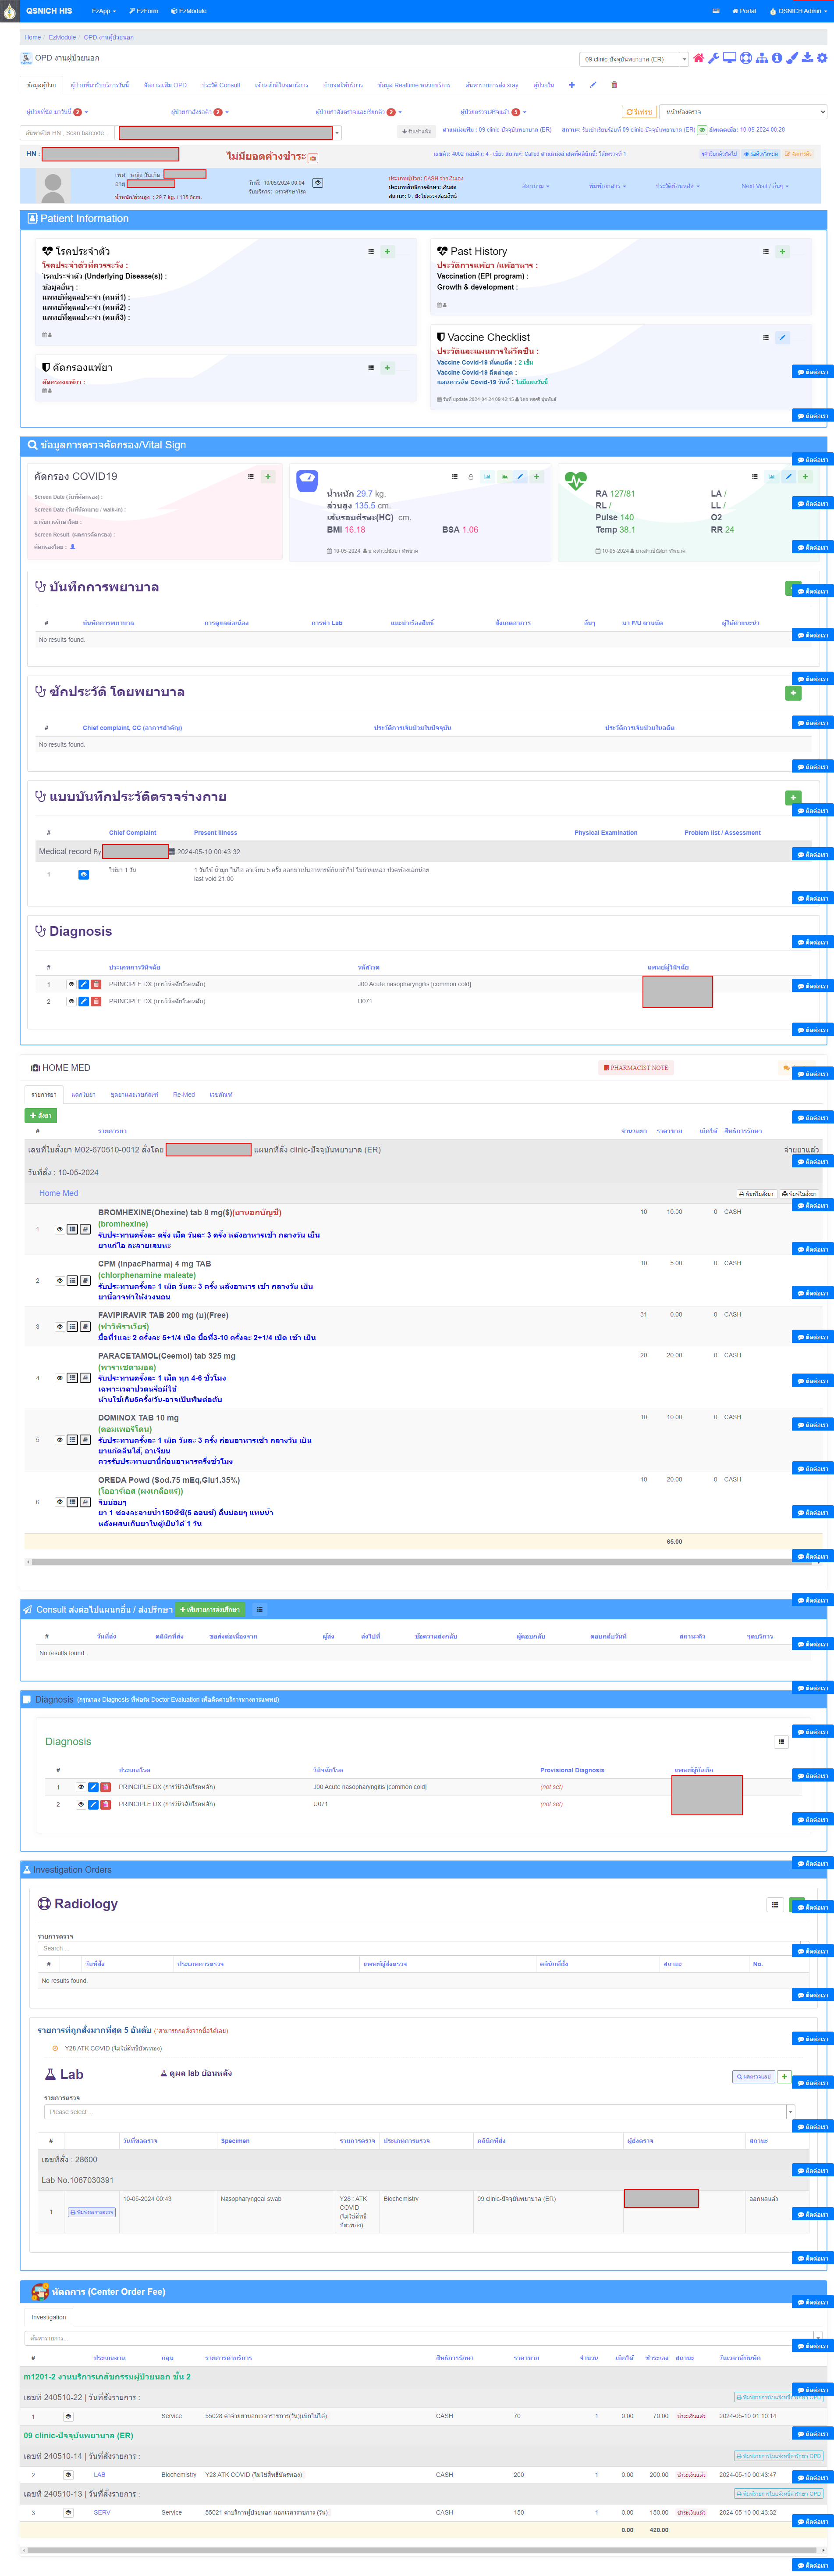Click the red home icon in OPD toolbar
The image size is (834, 2576).
click(x=698, y=58)
